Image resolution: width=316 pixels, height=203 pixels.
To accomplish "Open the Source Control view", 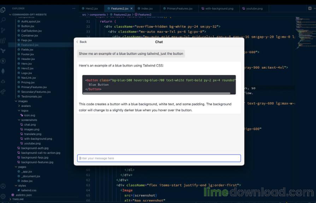I will tap(3, 30).
